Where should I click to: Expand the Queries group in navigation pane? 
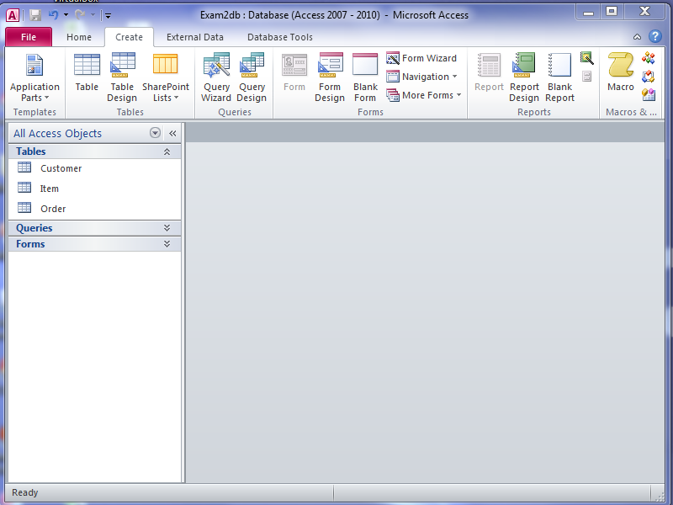167,228
